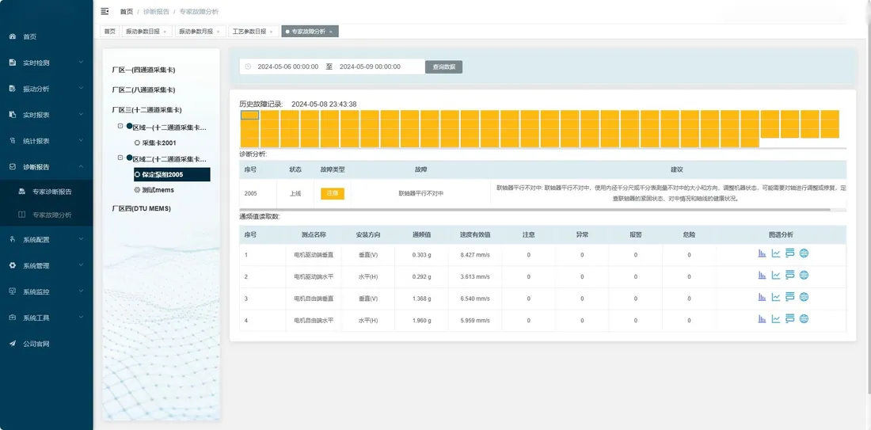The image size is (871, 430).
Task: Expand the 振动分析 sidebar menu
Action: tap(46, 89)
